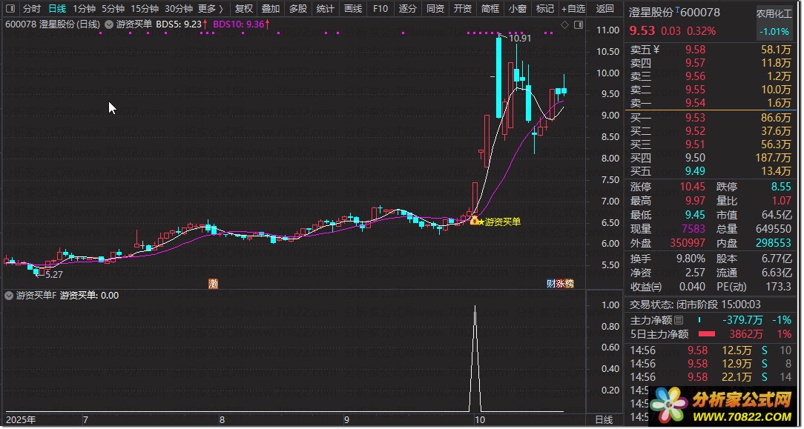
Task: Expand the 游资买单 main indicator dropdown arrow
Action: click(109, 24)
